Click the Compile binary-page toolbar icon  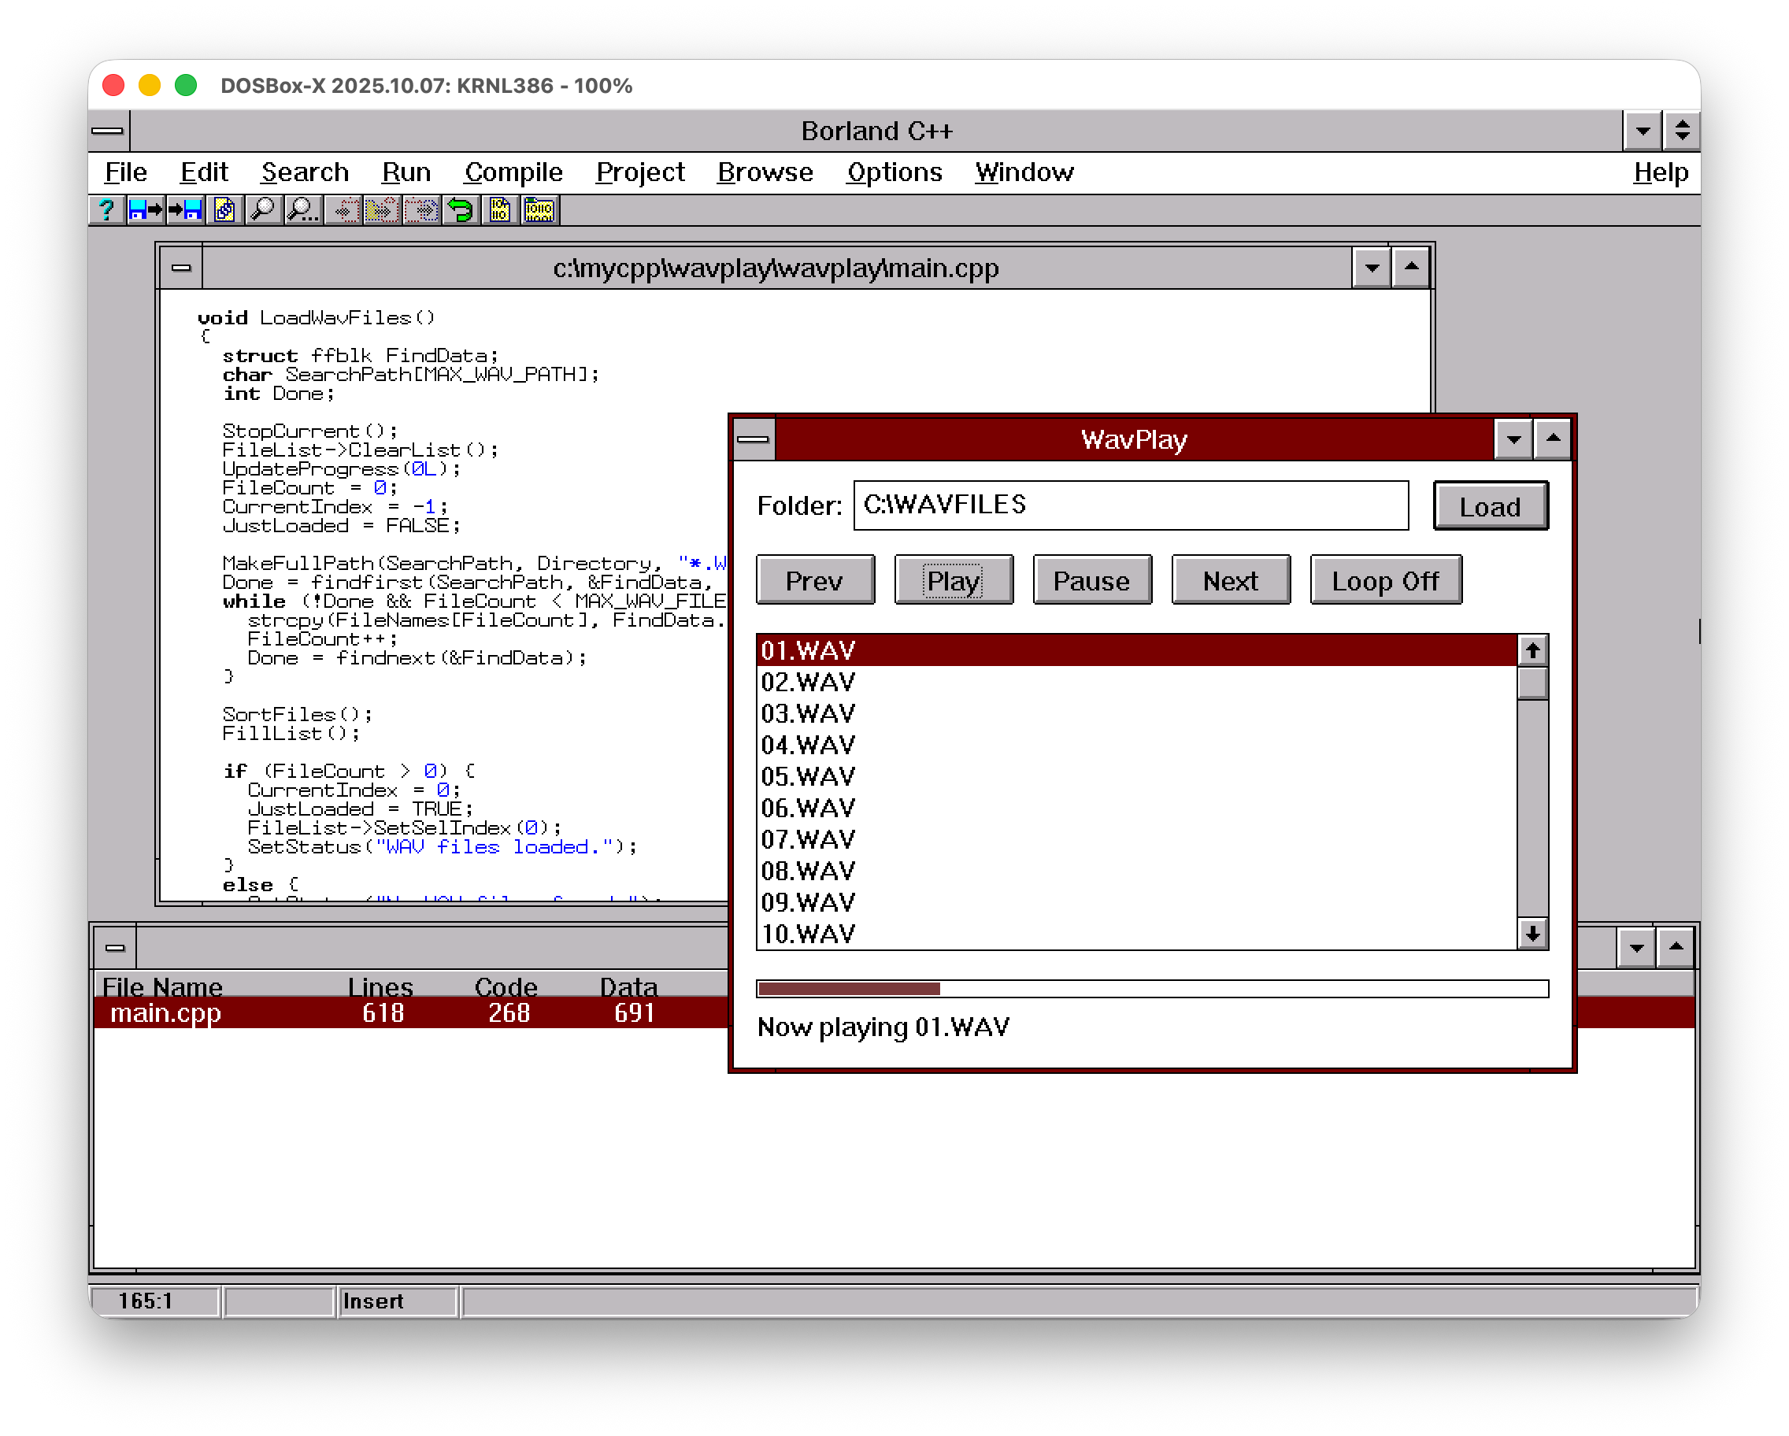coord(499,211)
